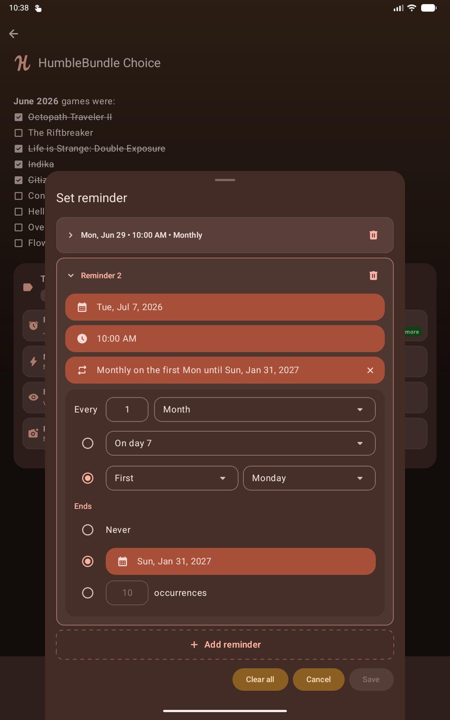Tap the Wi-Fi status icon

pyautogui.click(x=411, y=8)
